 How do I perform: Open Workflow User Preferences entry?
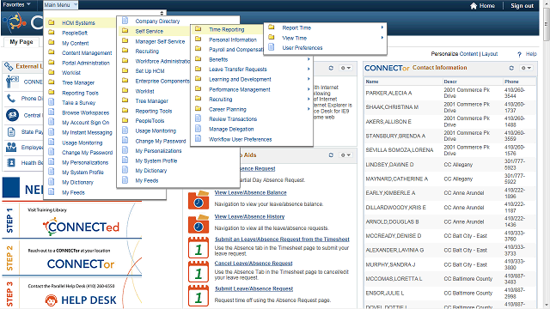point(241,139)
